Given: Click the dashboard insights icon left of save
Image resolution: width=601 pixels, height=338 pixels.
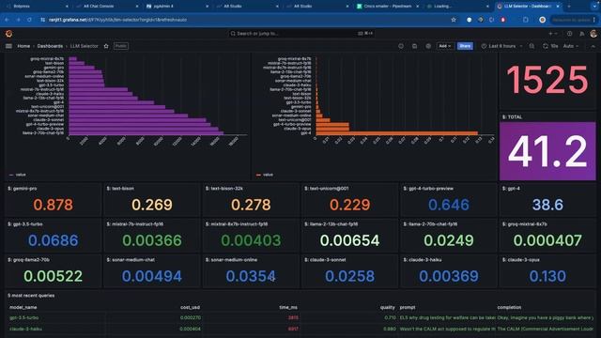Looking at the screenshot, I should coord(401,46).
